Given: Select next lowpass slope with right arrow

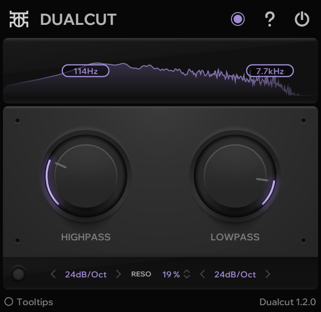Looking at the screenshot, I should (x=267, y=274).
